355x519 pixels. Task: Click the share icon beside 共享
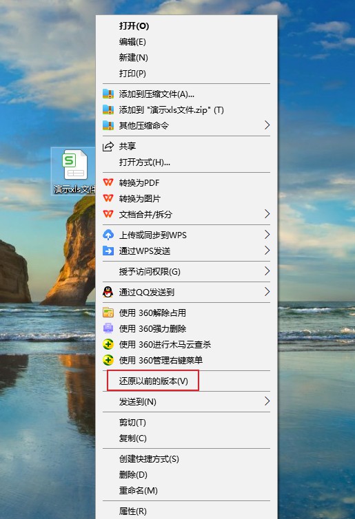pyautogui.click(x=108, y=147)
